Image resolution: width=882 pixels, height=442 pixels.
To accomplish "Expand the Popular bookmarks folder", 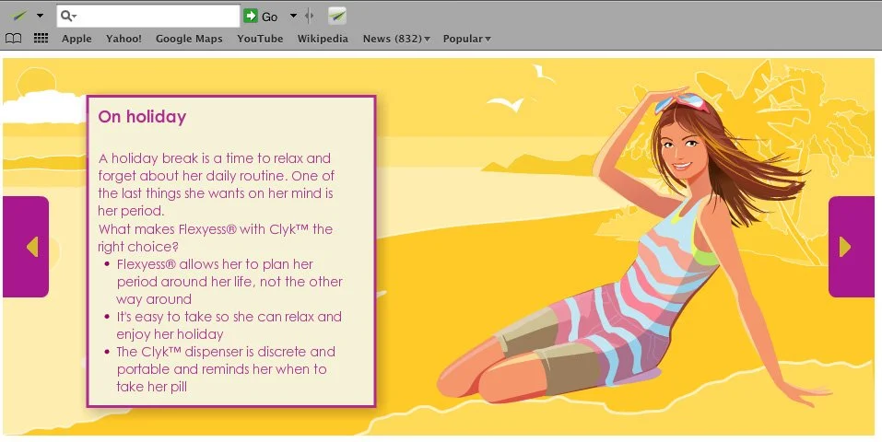I will coord(467,39).
